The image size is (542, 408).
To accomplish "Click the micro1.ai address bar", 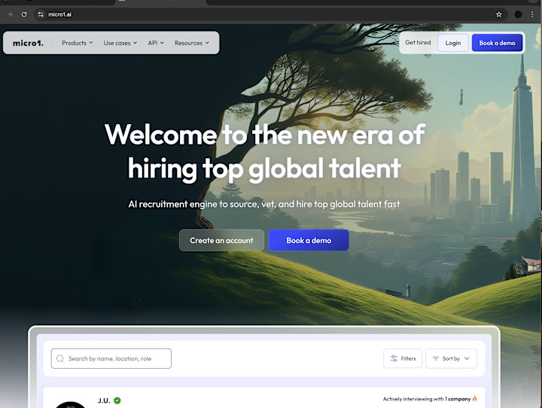I will [269, 14].
